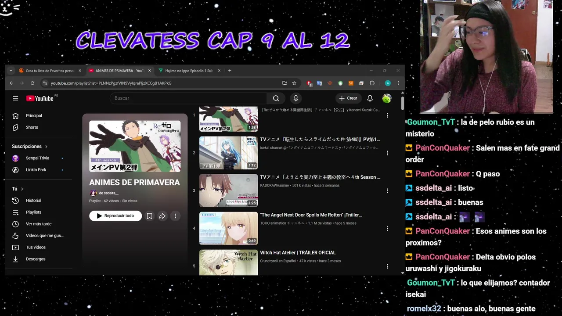
Task: Open the YouTube account avatar menu
Action: pos(387,98)
